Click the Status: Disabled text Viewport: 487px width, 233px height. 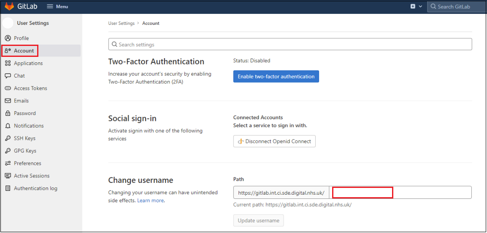click(252, 61)
